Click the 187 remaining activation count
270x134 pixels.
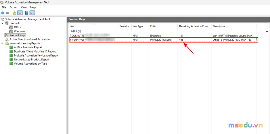(181, 36)
